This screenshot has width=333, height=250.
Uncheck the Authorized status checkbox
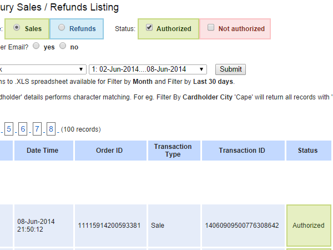pos(149,28)
